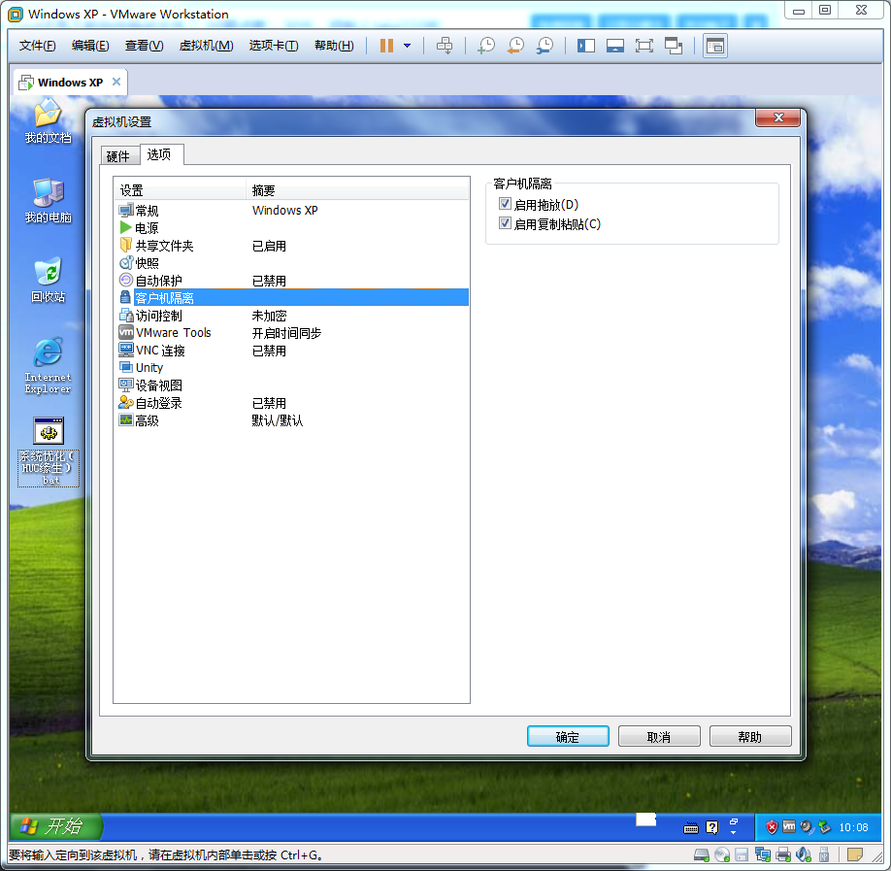Click the 系统优化 bat file desktop icon
Viewport: 891px width, 871px height.
coord(49,452)
